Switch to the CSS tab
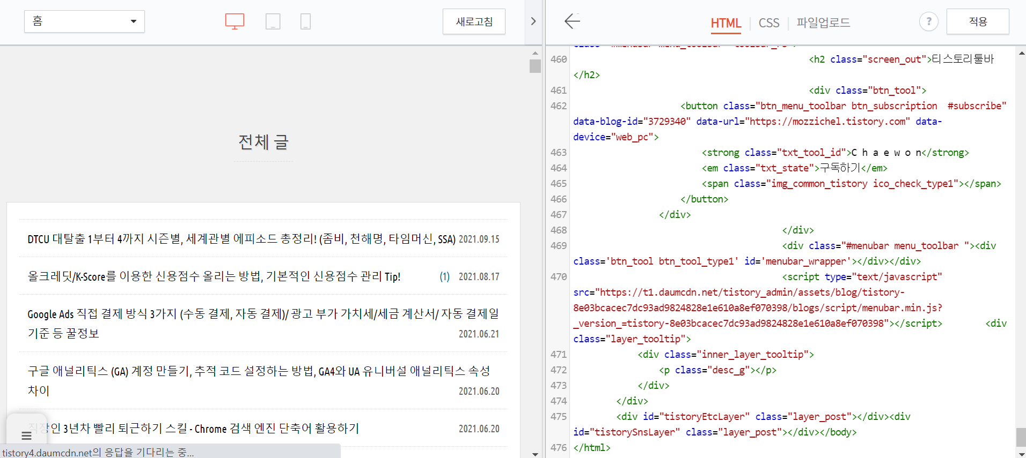This screenshot has width=1026, height=458. click(769, 23)
